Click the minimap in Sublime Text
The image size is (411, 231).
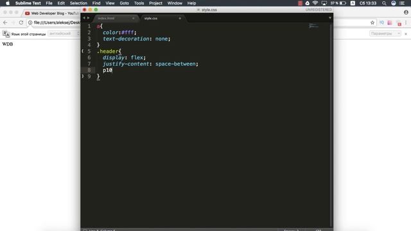313,26
